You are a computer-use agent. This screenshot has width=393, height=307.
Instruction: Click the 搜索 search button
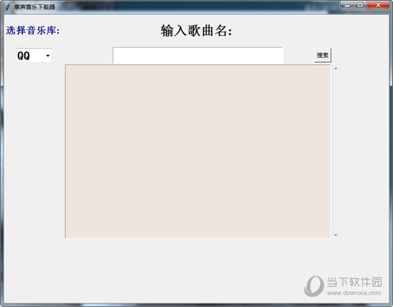point(322,55)
